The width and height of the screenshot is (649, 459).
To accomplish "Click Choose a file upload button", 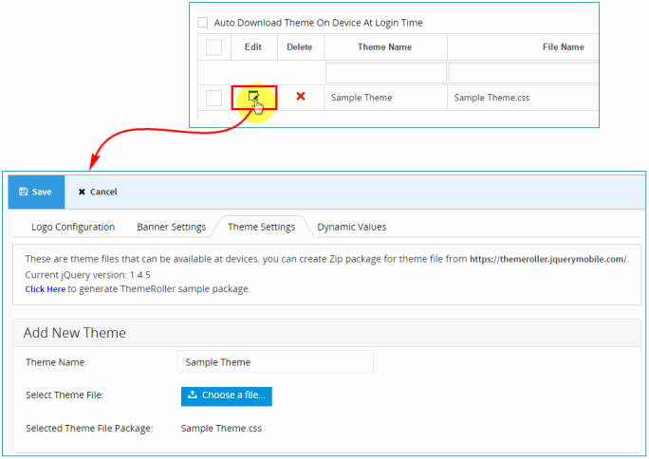I will [227, 396].
